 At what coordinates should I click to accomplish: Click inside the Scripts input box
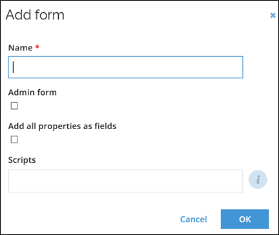125,181
